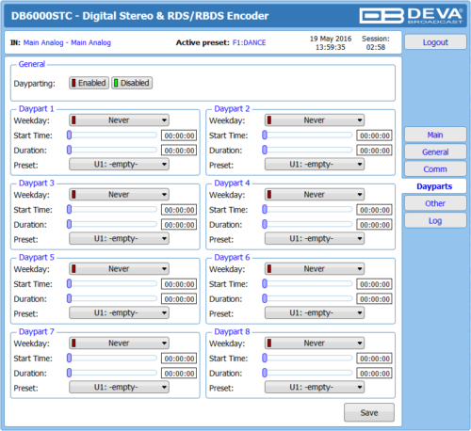
Task: Click the green indicator on the Disabled button
Action: pyautogui.click(x=116, y=83)
